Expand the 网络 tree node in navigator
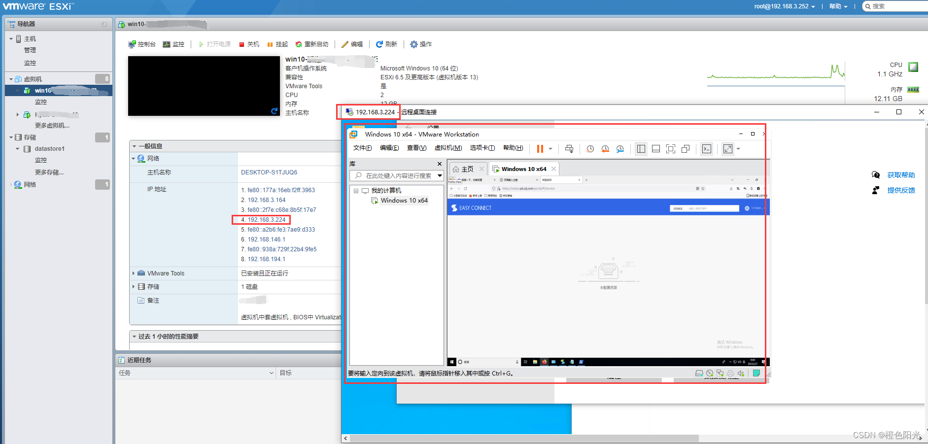Image resolution: width=928 pixels, height=444 pixels. point(11,184)
